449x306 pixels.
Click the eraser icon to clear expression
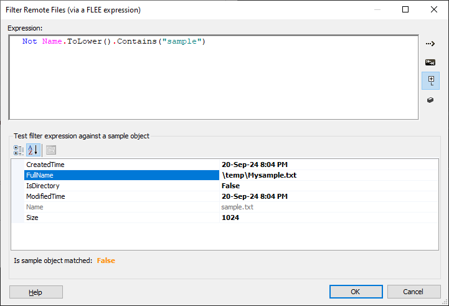tap(430, 100)
